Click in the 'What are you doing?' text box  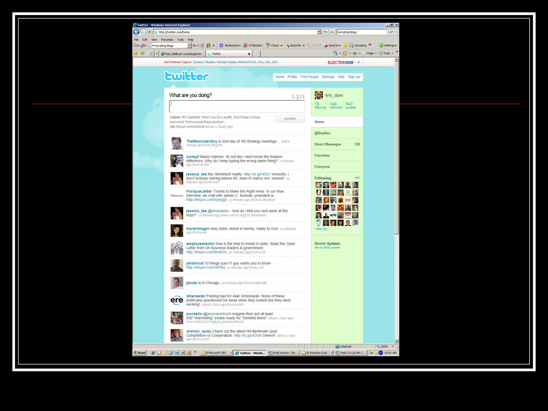tap(237, 106)
